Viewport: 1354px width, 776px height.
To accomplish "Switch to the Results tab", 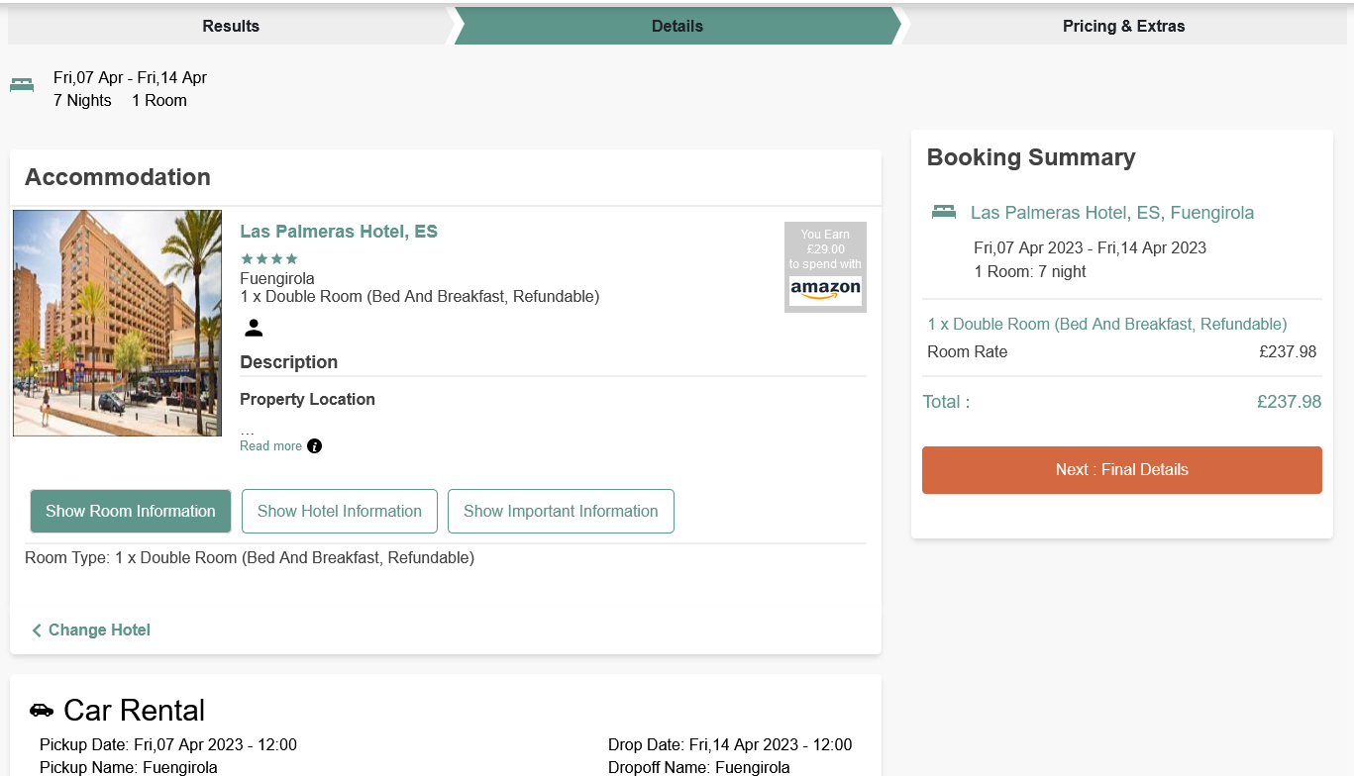I will tap(230, 26).
